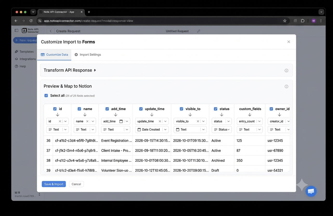Close the Customize Import dialog
333x216 pixels.
(x=289, y=42)
